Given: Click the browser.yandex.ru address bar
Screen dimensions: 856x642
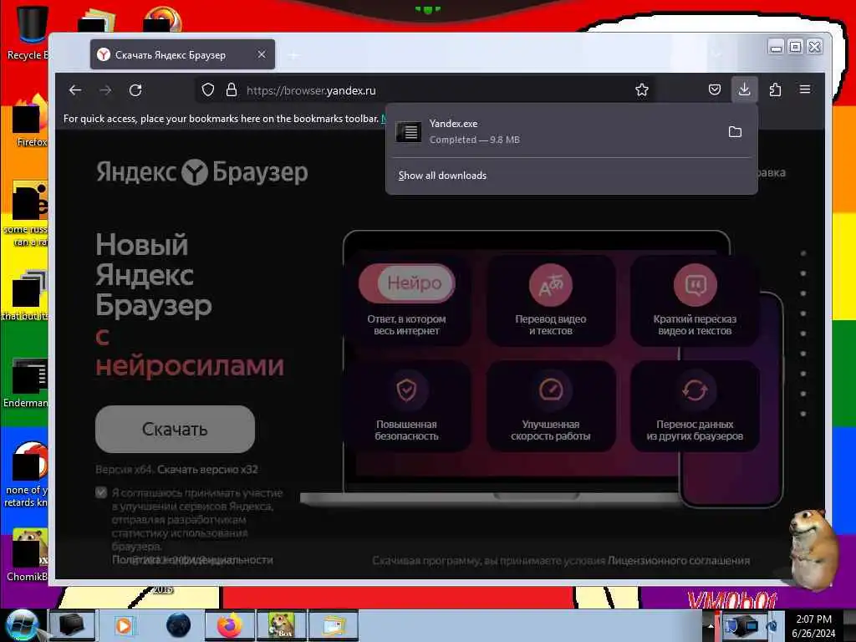Looking at the screenshot, I should coord(425,90).
